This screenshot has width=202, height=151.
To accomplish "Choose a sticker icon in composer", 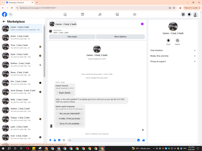I will tap(59, 140).
